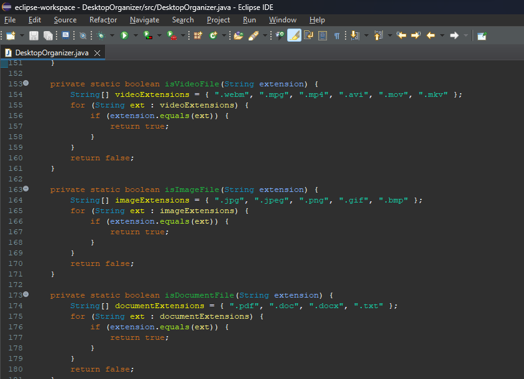
Task: Click the Save All icon
Action: (48, 35)
